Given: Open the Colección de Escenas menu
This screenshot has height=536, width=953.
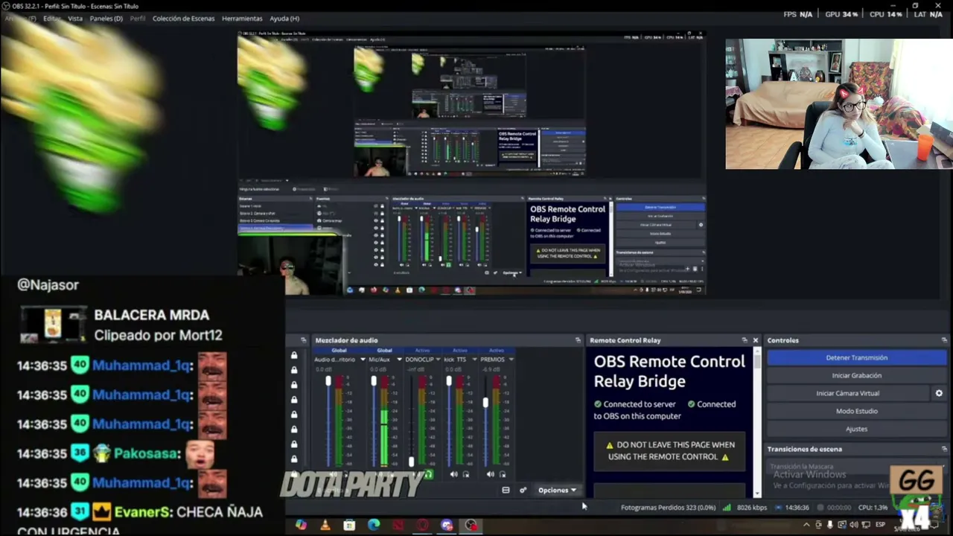Looking at the screenshot, I should point(183,19).
